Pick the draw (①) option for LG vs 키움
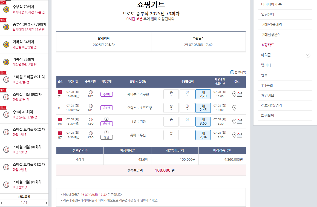317x207 pixels. [187, 122]
